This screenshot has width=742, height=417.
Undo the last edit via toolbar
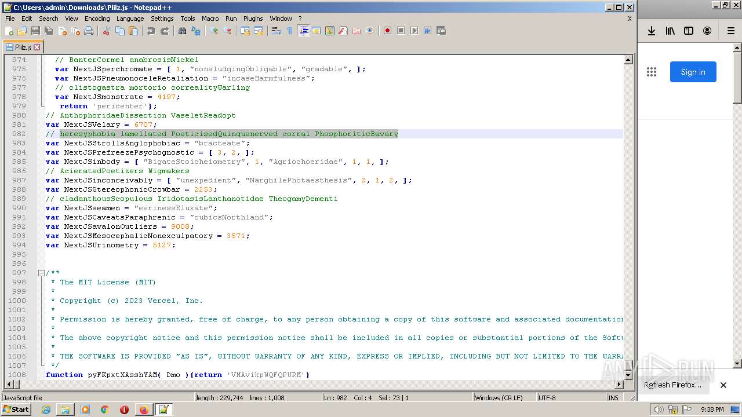coord(151,31)
